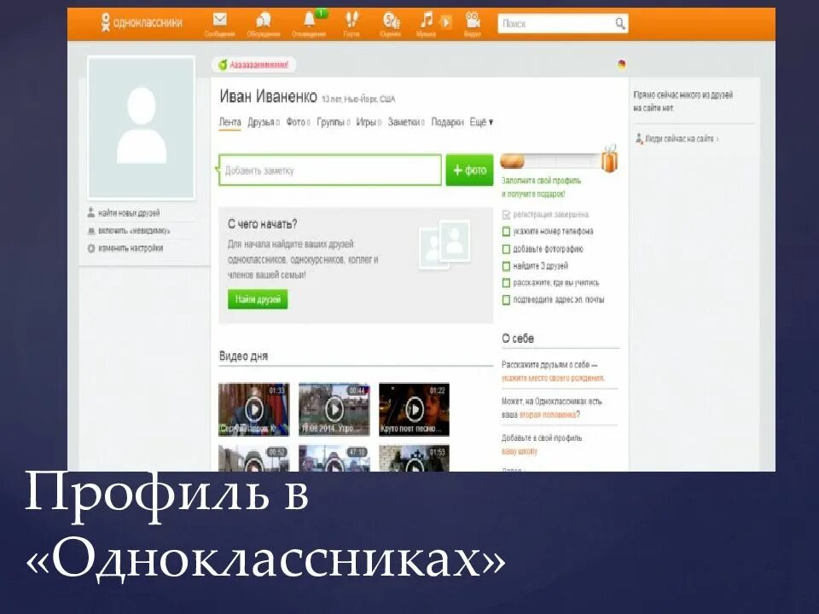Play the video with 47:10 duration
Viewport: 819px width, 614px height.
(334, 459)
